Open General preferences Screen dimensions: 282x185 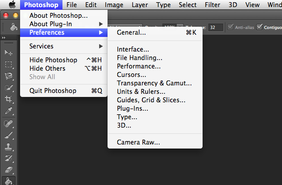tap(155, 32)
